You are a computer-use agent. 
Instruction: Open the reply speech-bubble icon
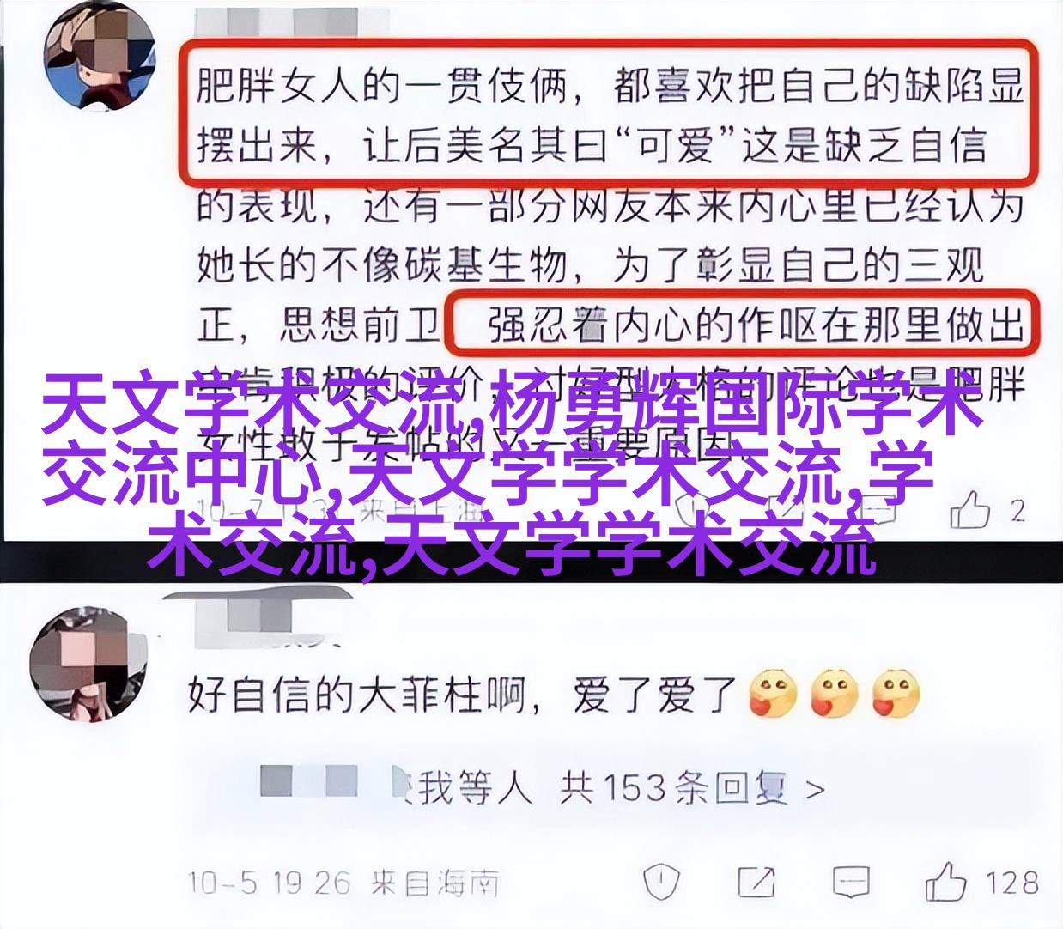click(852, 881)
